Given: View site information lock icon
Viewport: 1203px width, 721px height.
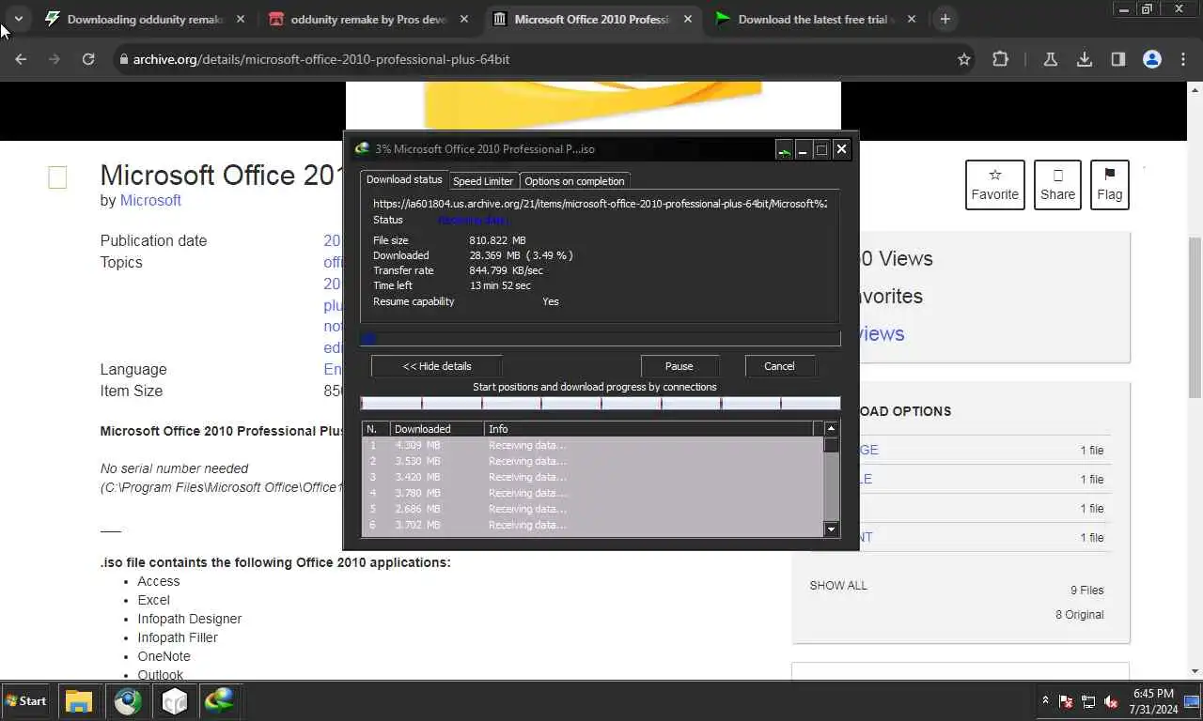Looking at the screenshot, I should [x=122, y=59].
